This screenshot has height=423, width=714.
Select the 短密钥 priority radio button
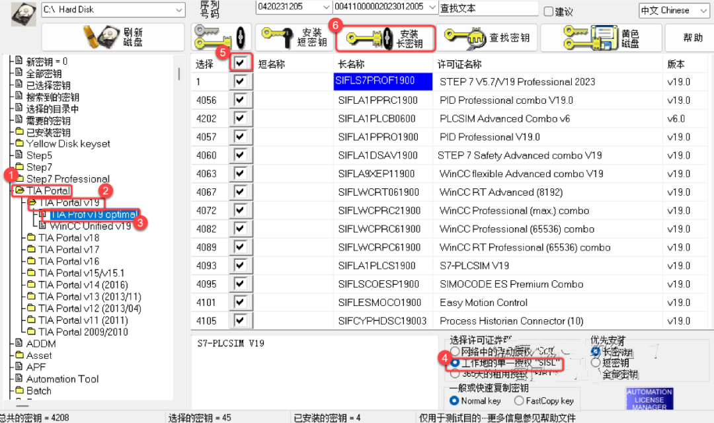(596, 363)
